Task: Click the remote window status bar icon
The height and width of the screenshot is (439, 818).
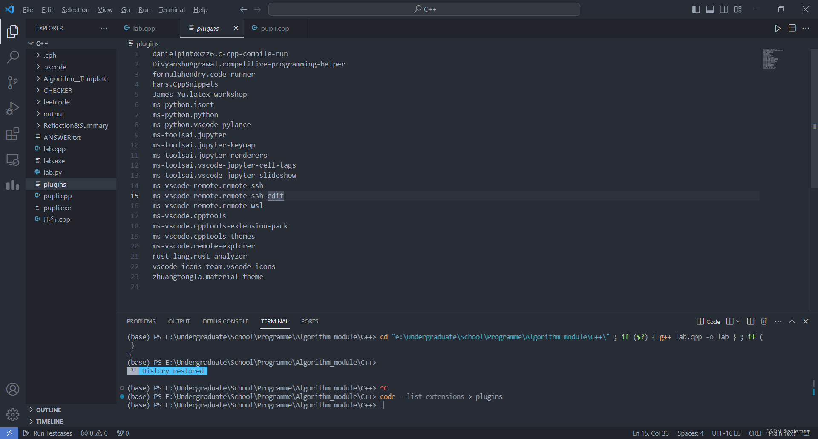Action: click(9, 433)
